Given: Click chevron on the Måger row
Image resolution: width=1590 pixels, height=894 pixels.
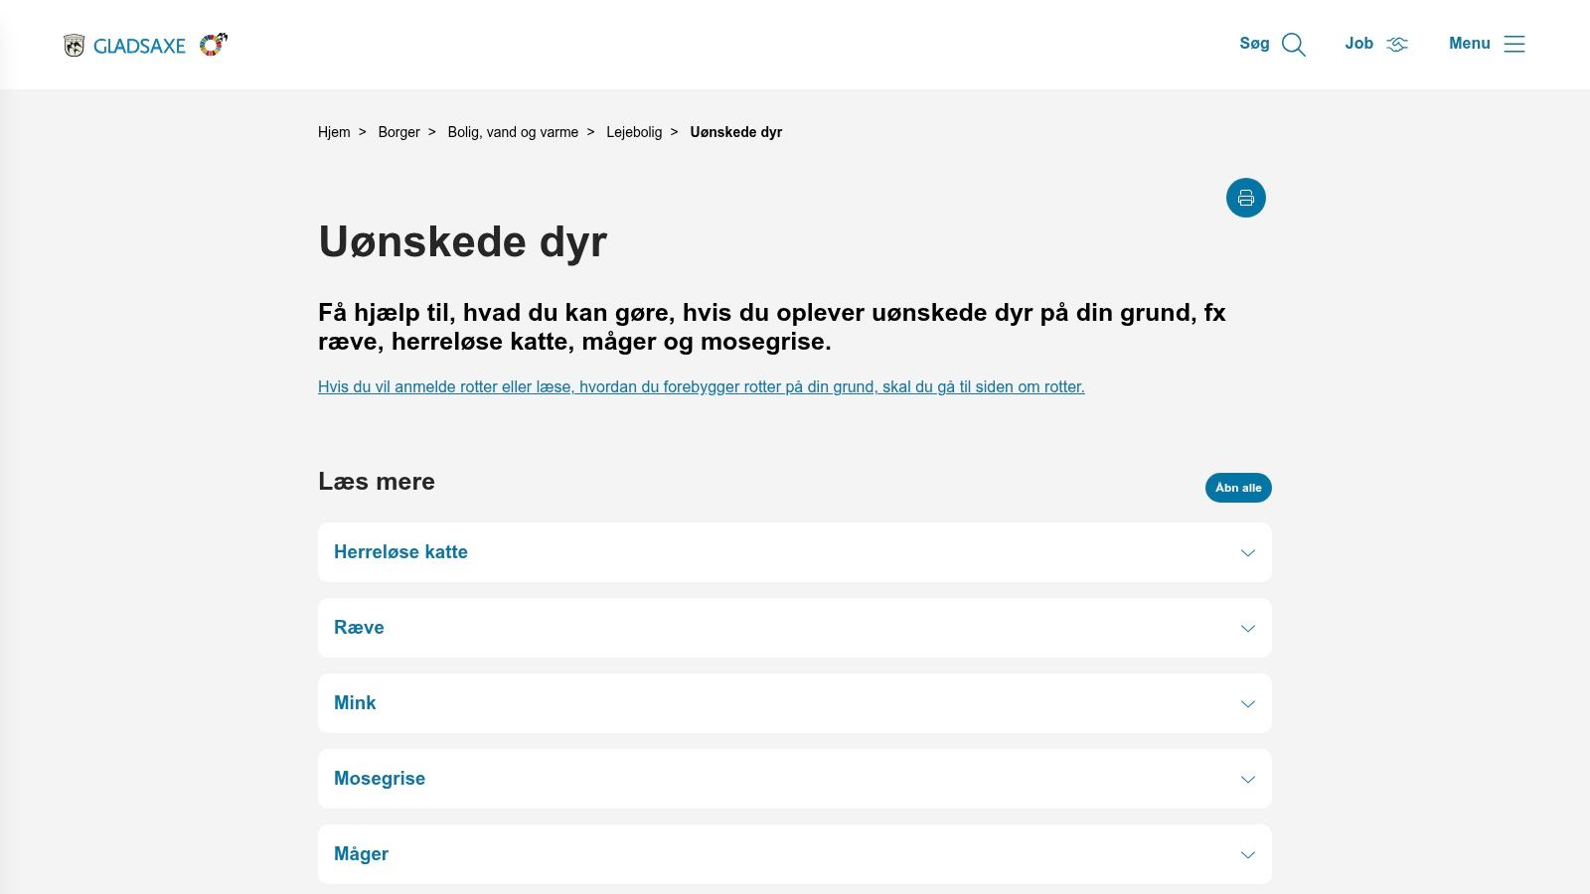Looking at the screenshot, I should pyautogui.click(x=1248, y=855).
